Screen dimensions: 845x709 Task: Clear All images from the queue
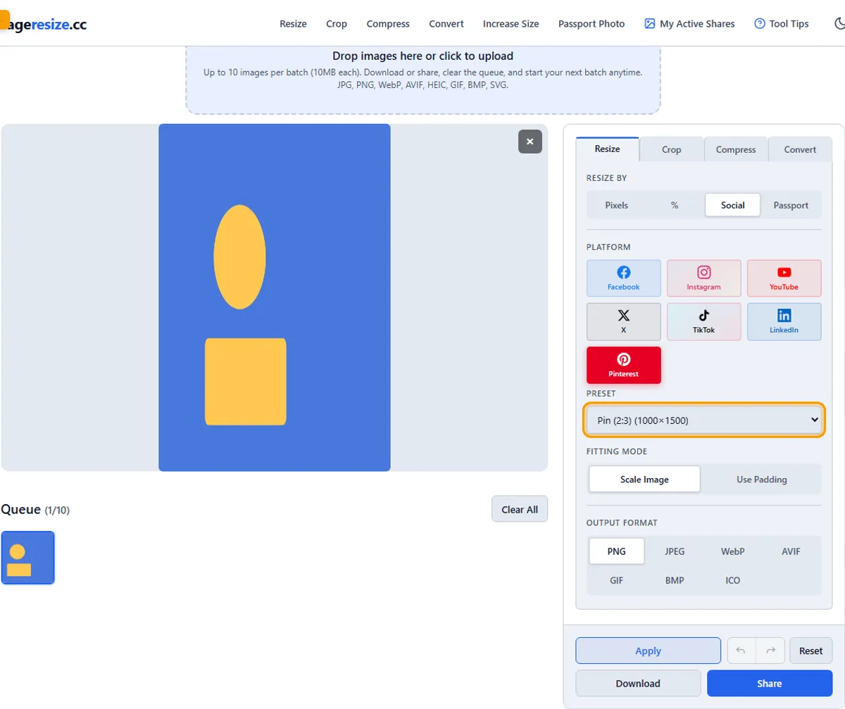pos(520,509)
